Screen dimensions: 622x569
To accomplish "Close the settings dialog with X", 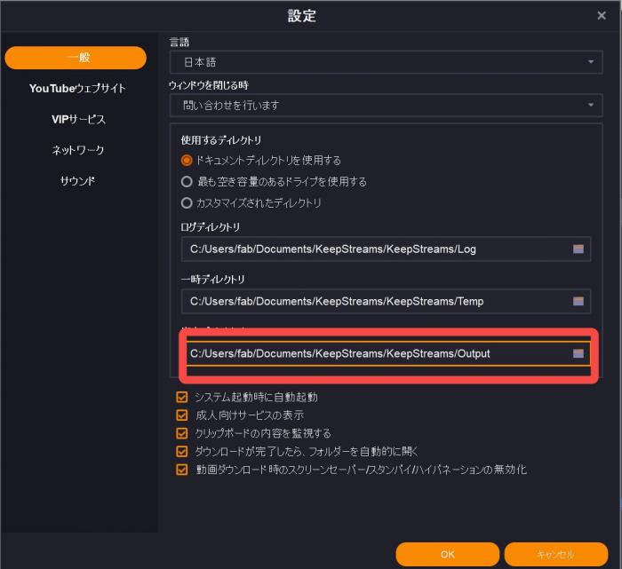I will point(602,15).
